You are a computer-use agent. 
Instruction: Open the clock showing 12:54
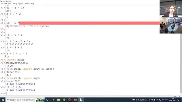[x=172, y=100]
